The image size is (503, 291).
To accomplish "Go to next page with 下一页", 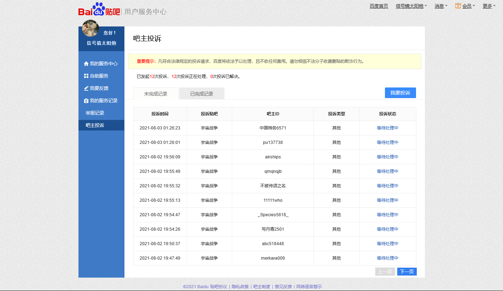I will pyautogui.click(x=407, y=272).
